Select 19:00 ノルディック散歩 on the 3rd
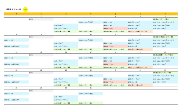The image size is (183, 112). tap(91, 31)
